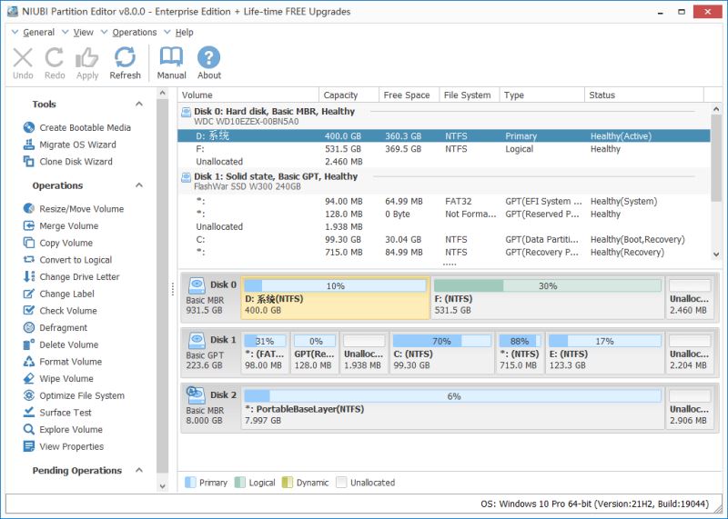Click the Change Drive Letter icon
This screenshot has width=728, height=519.
(29, 276)
